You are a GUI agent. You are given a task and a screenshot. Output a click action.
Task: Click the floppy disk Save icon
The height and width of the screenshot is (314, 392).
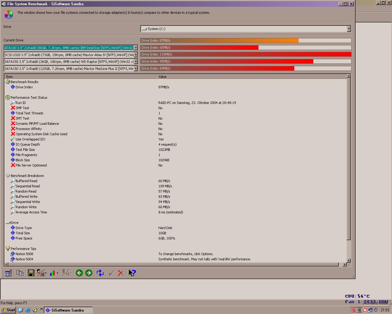click(x=31, y=273)
